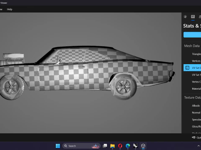The width and height of the screenshot is (201, 150).
Task: Open the Rhino app icon on taskbar
Action: point(135,146)
